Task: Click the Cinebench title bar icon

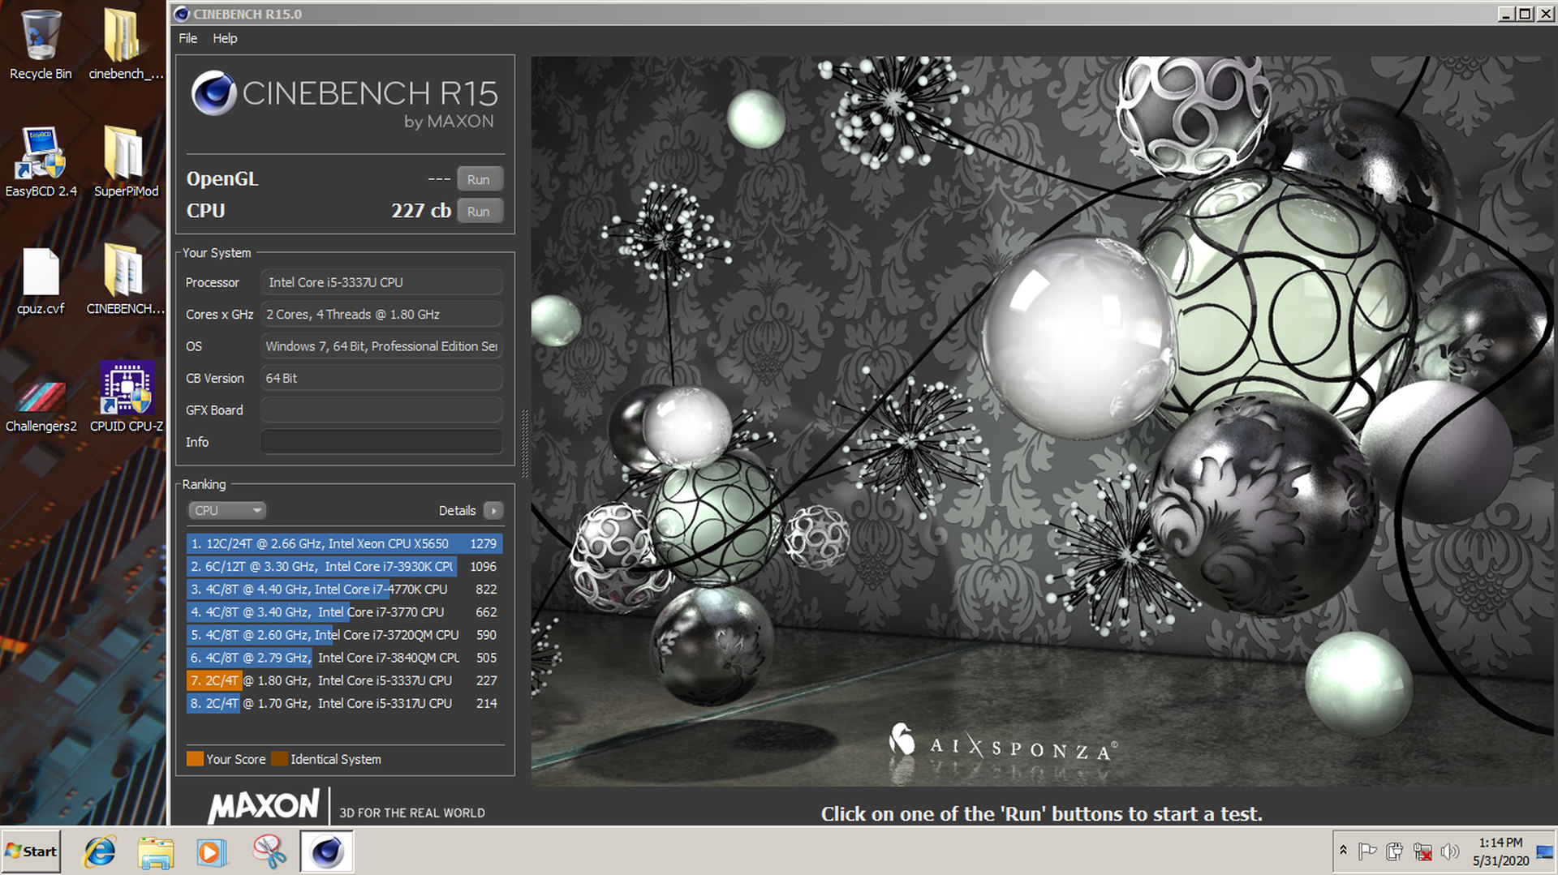Action: pyautogui.click(x=182, y=14)
